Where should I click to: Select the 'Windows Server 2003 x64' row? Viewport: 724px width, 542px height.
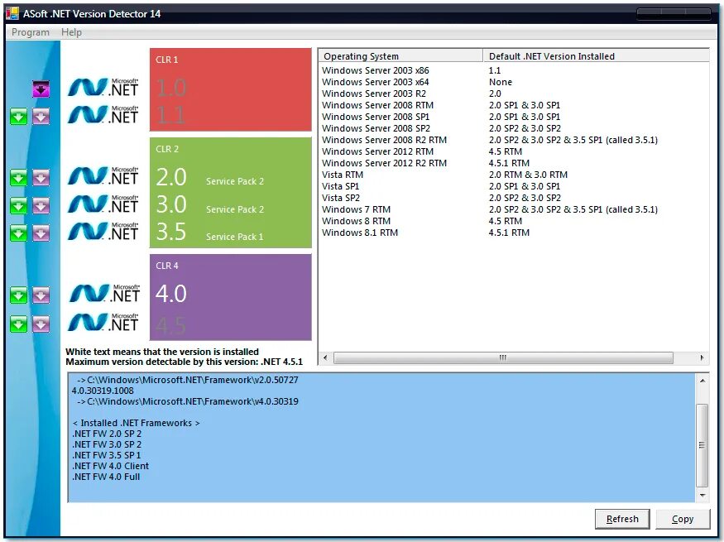(x=514, y=82)
